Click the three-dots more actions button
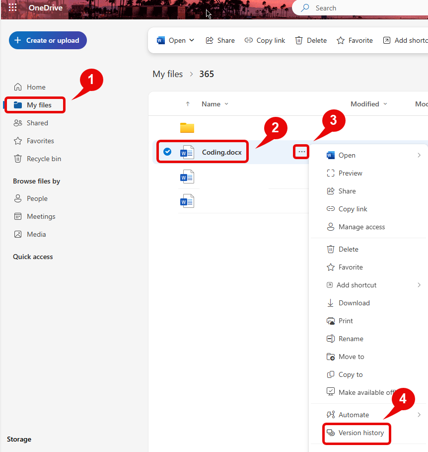The height and width of the screenshot is (452, 428). tap(301, 152)
